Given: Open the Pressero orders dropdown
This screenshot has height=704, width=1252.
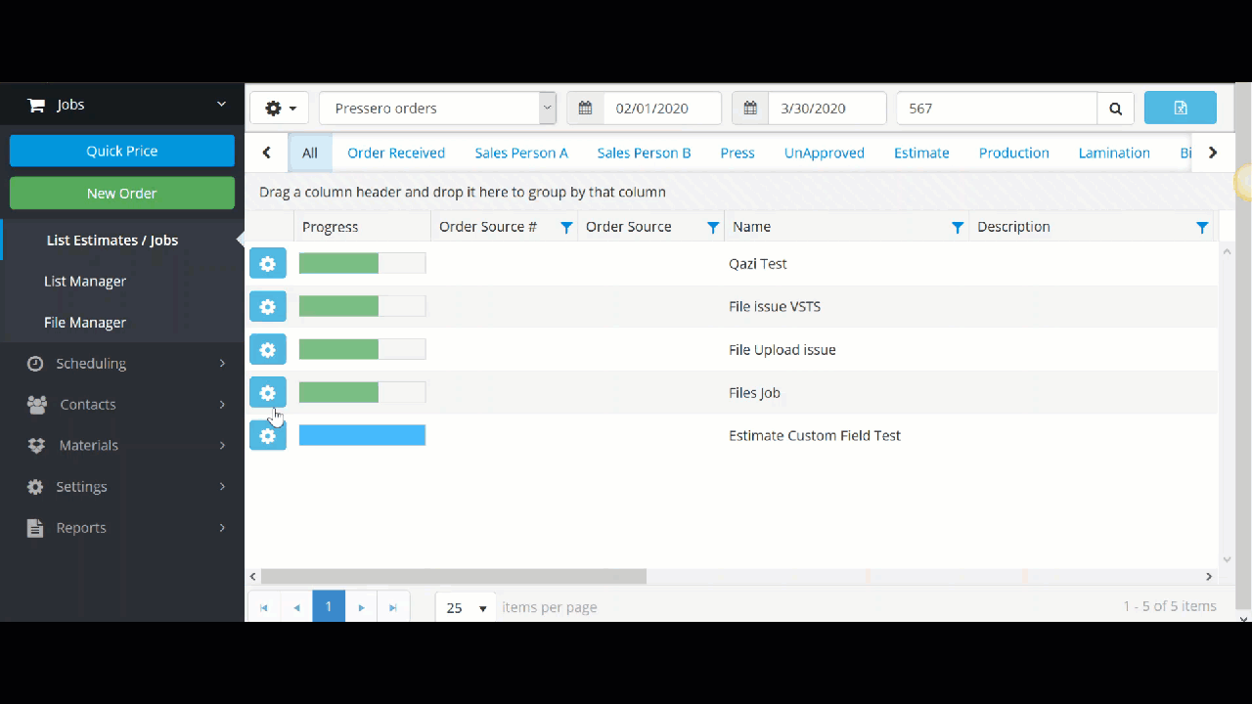Looking at the screenshot, I should point(437,109).
